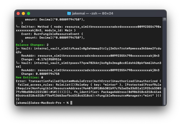This screenshot has height=125, width=181.
Task: Minimize the Terminal using the yellow button
Action: pos(23,13)
